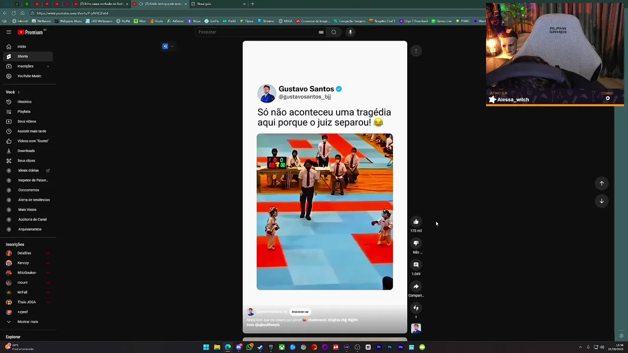Open the MitoGouken subscription channel
Viewport: 628px width, 353px height.
[x=28, y=273]
